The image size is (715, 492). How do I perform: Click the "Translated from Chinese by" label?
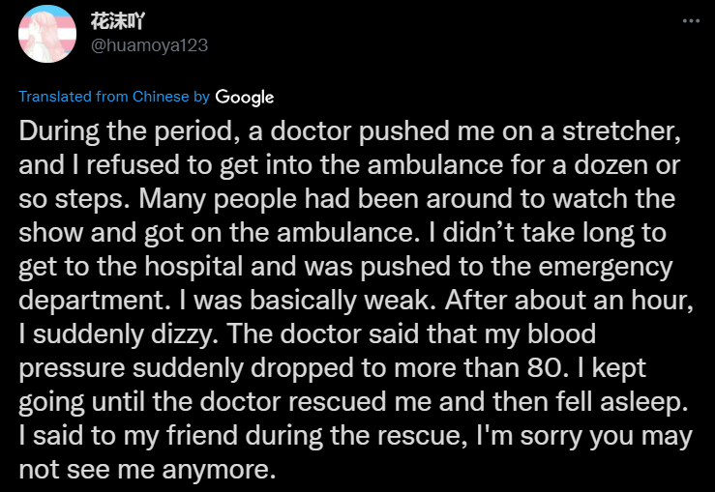pyautogui.click(x=113, y=97)
